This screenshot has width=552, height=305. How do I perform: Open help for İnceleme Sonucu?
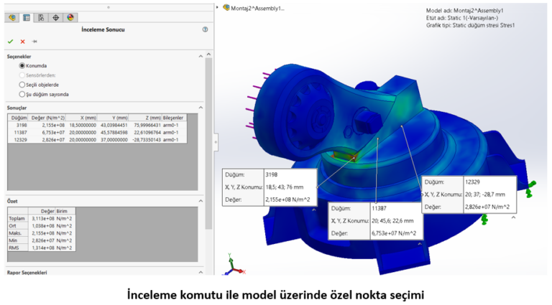coord(205,30)
